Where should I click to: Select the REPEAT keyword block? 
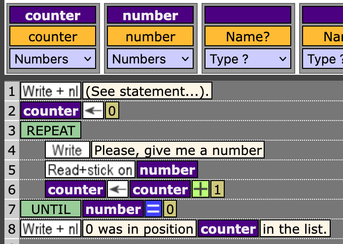[51, 130]
